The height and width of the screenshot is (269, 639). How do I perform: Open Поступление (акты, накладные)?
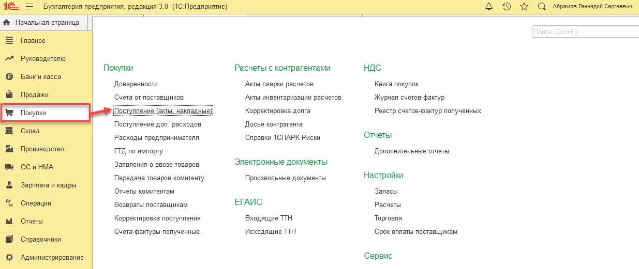(x=164, y=110)
